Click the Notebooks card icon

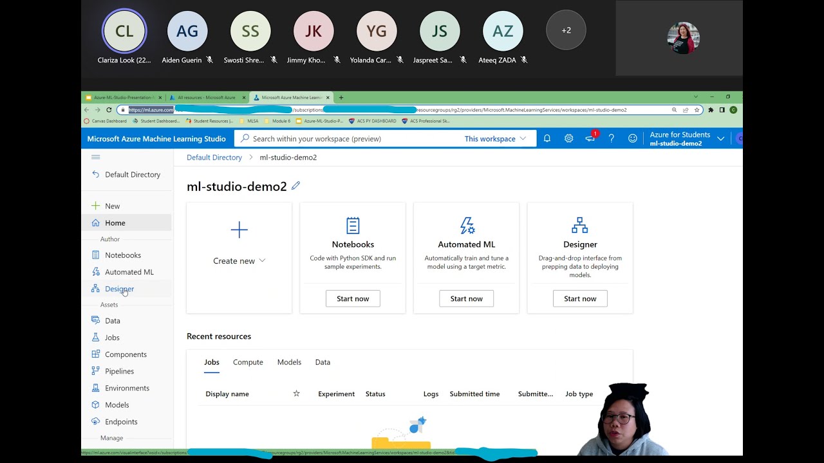pyautogui.click(x=353, y=226)
